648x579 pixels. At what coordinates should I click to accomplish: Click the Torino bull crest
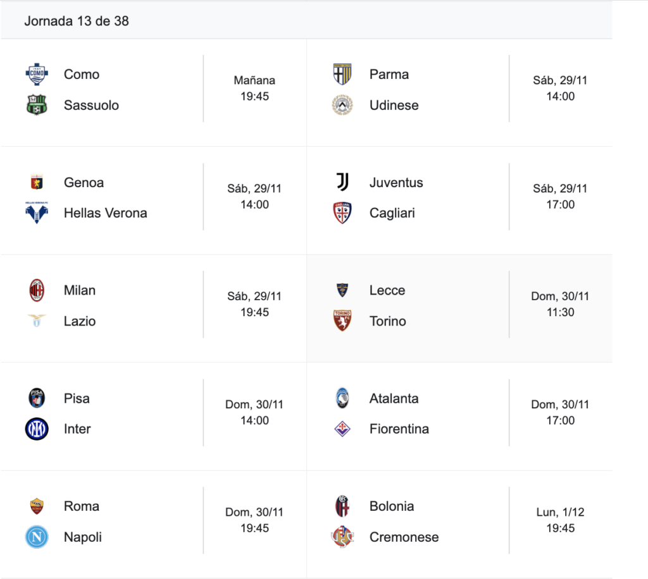(342, 321)
